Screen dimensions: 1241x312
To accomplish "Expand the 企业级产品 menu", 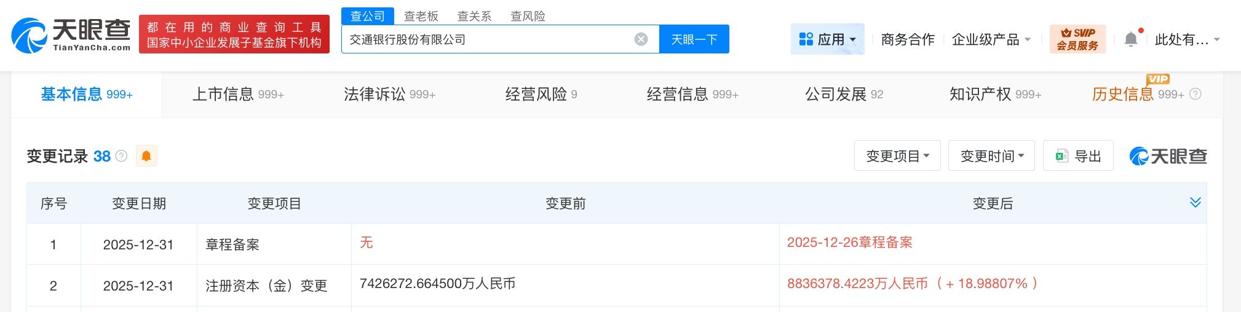I will tap(991, 40).
